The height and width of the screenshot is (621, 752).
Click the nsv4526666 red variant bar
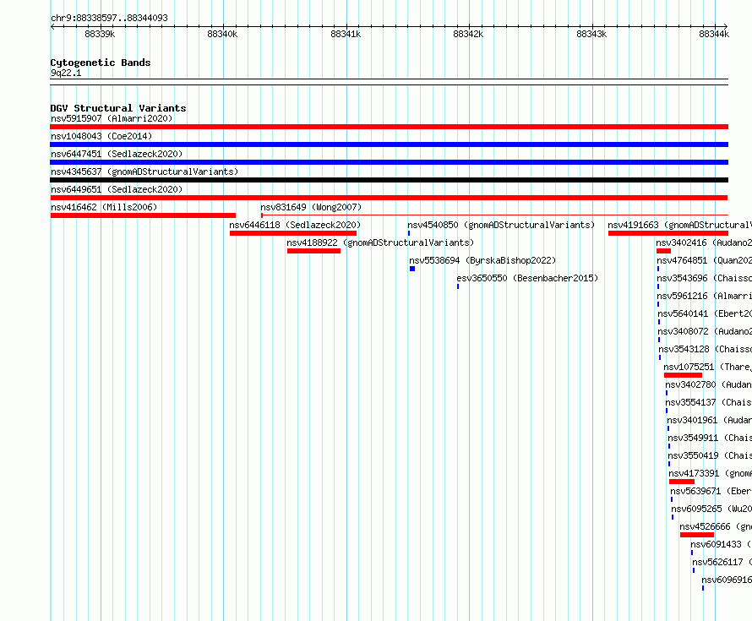coord(697,535)
